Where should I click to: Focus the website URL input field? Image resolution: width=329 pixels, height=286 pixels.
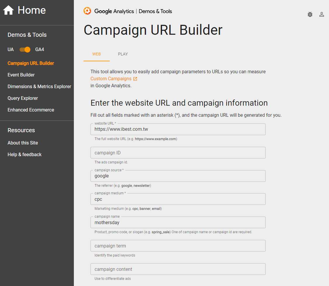pyautogui.click(x=178, y=129)
